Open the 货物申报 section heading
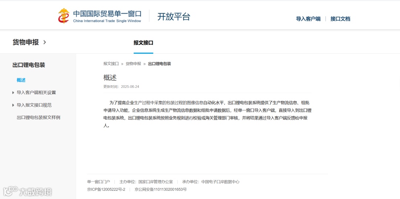Viewport: 400px width, 199px height. coord(26,42)
